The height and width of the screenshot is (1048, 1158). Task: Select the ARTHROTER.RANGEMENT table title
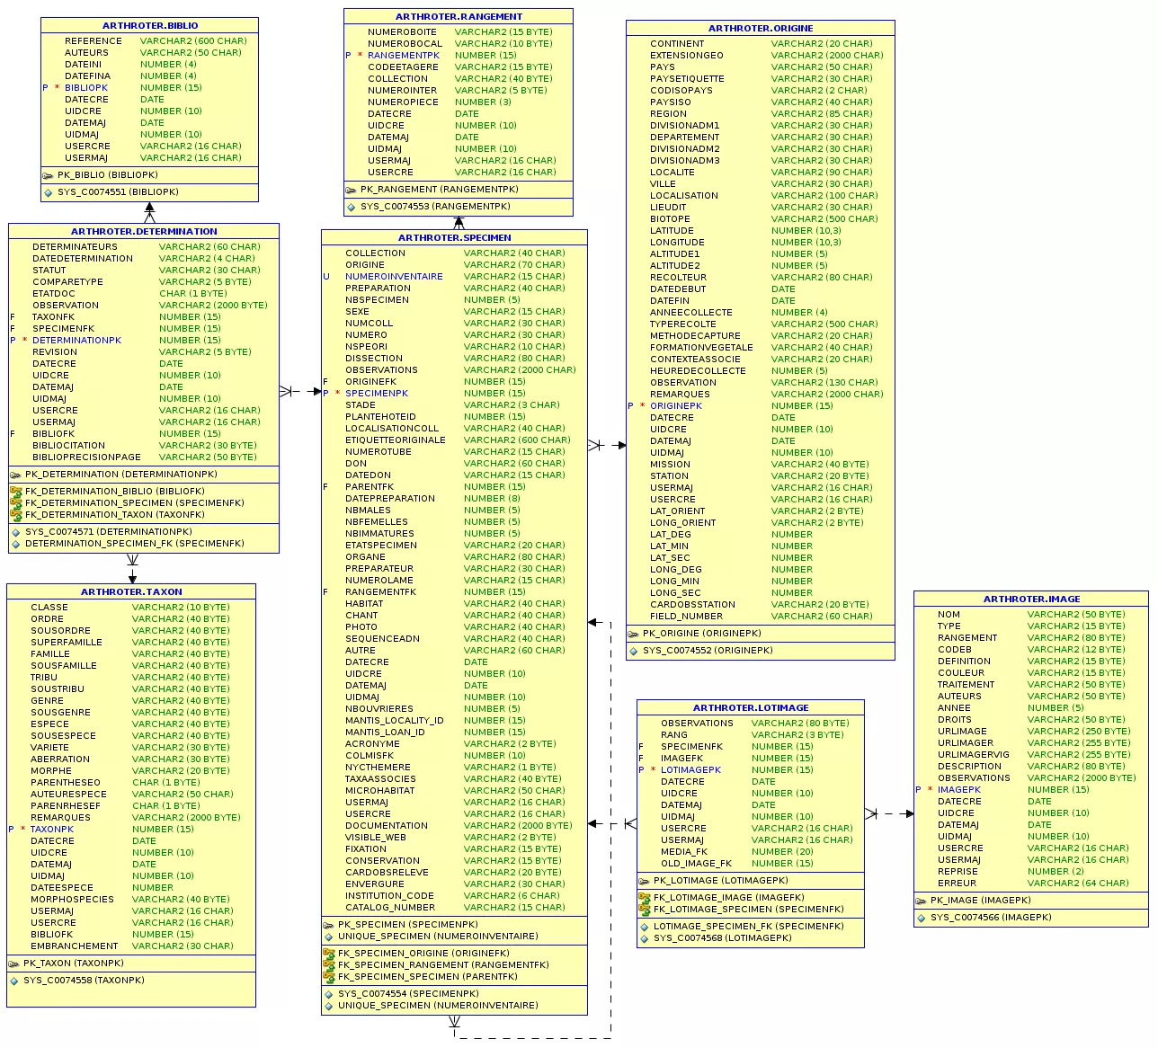(x=459, y=17)
